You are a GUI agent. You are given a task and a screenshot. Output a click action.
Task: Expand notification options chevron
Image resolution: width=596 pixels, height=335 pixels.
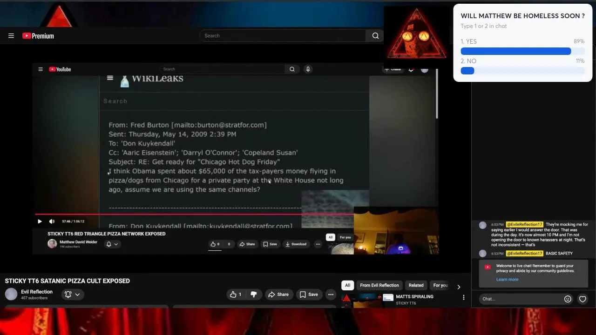pos(77,295)
